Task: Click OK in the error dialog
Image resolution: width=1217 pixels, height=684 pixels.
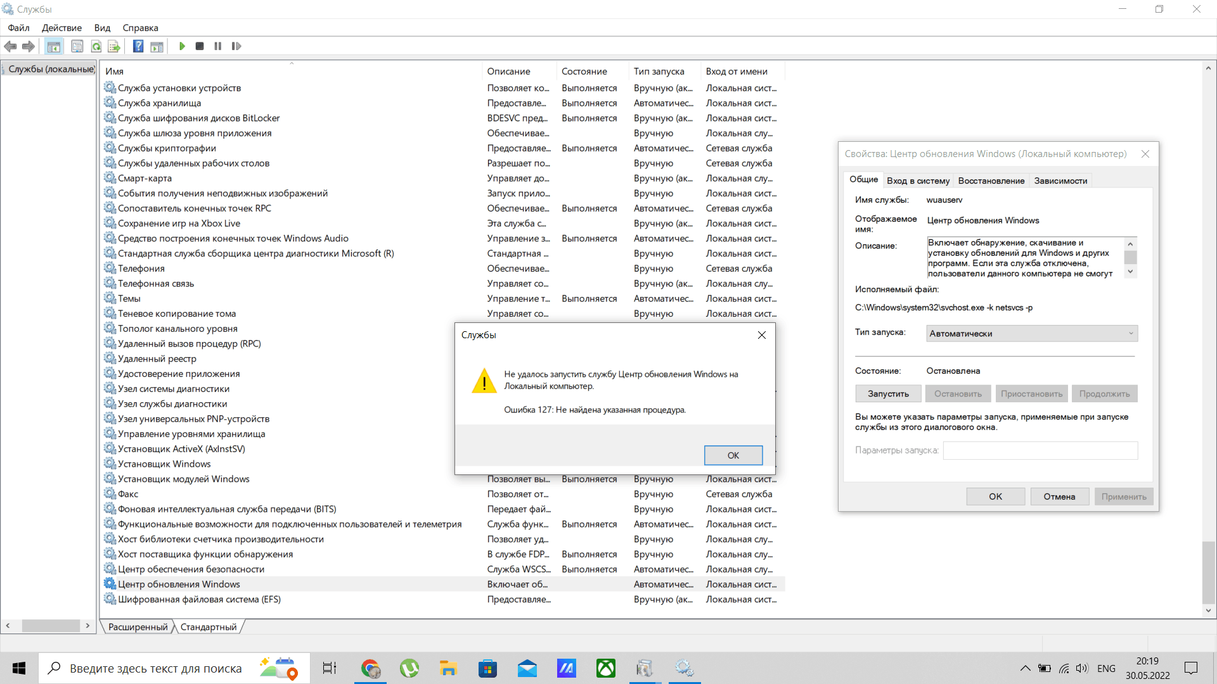Action: pos(733,455)
